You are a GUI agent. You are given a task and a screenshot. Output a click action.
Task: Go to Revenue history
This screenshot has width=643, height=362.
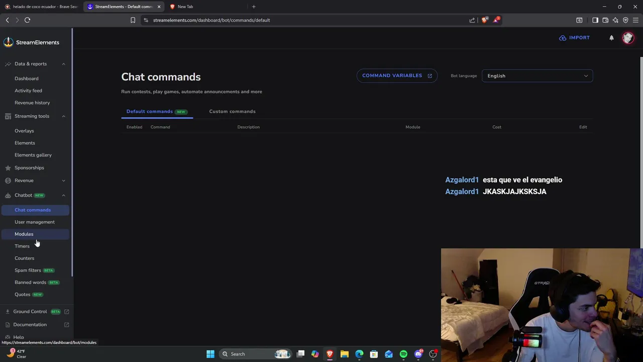tap(32, 103)
